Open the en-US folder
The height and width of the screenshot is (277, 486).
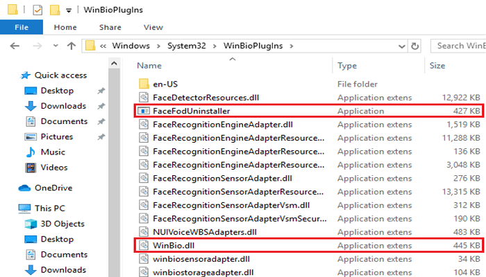coord(165,84)
